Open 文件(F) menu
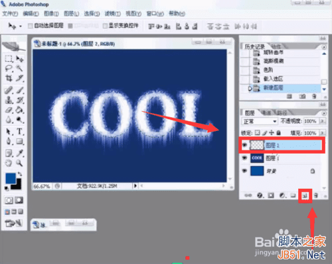 [10, 14]
